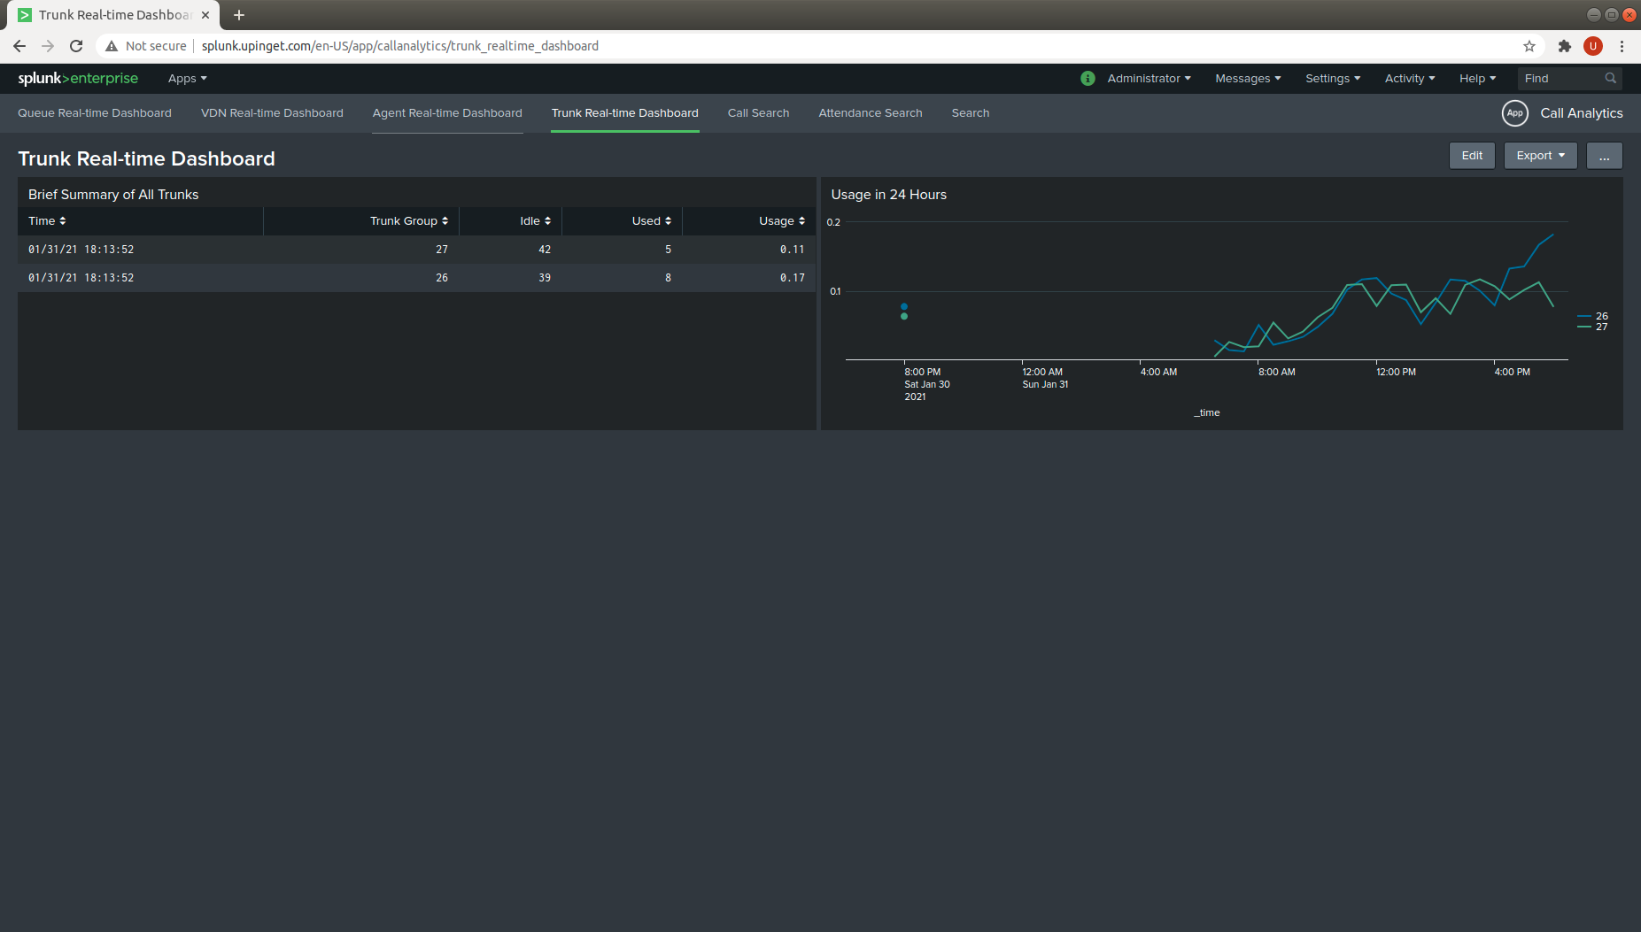This screenshot has width=1641, height=932.
Task: Open the browser extensions puzzle icon
Action: click(1565, 46)
